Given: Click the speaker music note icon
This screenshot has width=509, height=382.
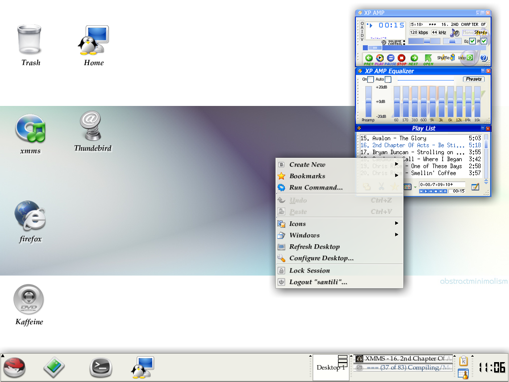Looking at the screenshot, I should click(x=455, y=32).
